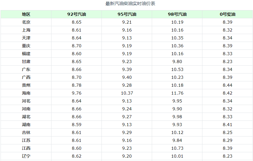Click the 98号汽油 column header
The width and height of the screenshot is (253, 161).
[177, 14]
